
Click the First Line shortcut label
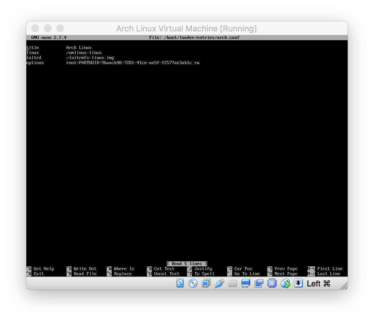330,269
